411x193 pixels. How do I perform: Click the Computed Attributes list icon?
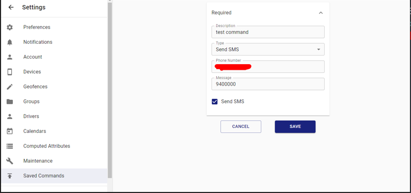10,146
